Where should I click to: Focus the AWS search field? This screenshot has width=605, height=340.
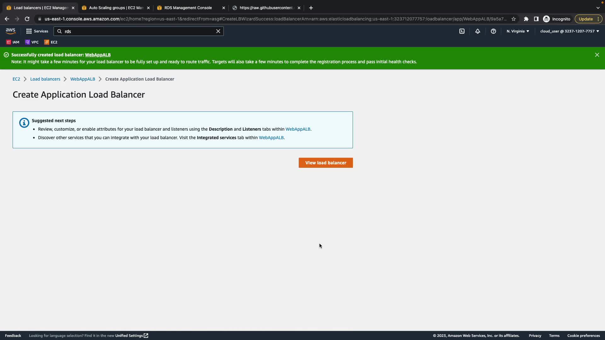click(x=139, y=31)
